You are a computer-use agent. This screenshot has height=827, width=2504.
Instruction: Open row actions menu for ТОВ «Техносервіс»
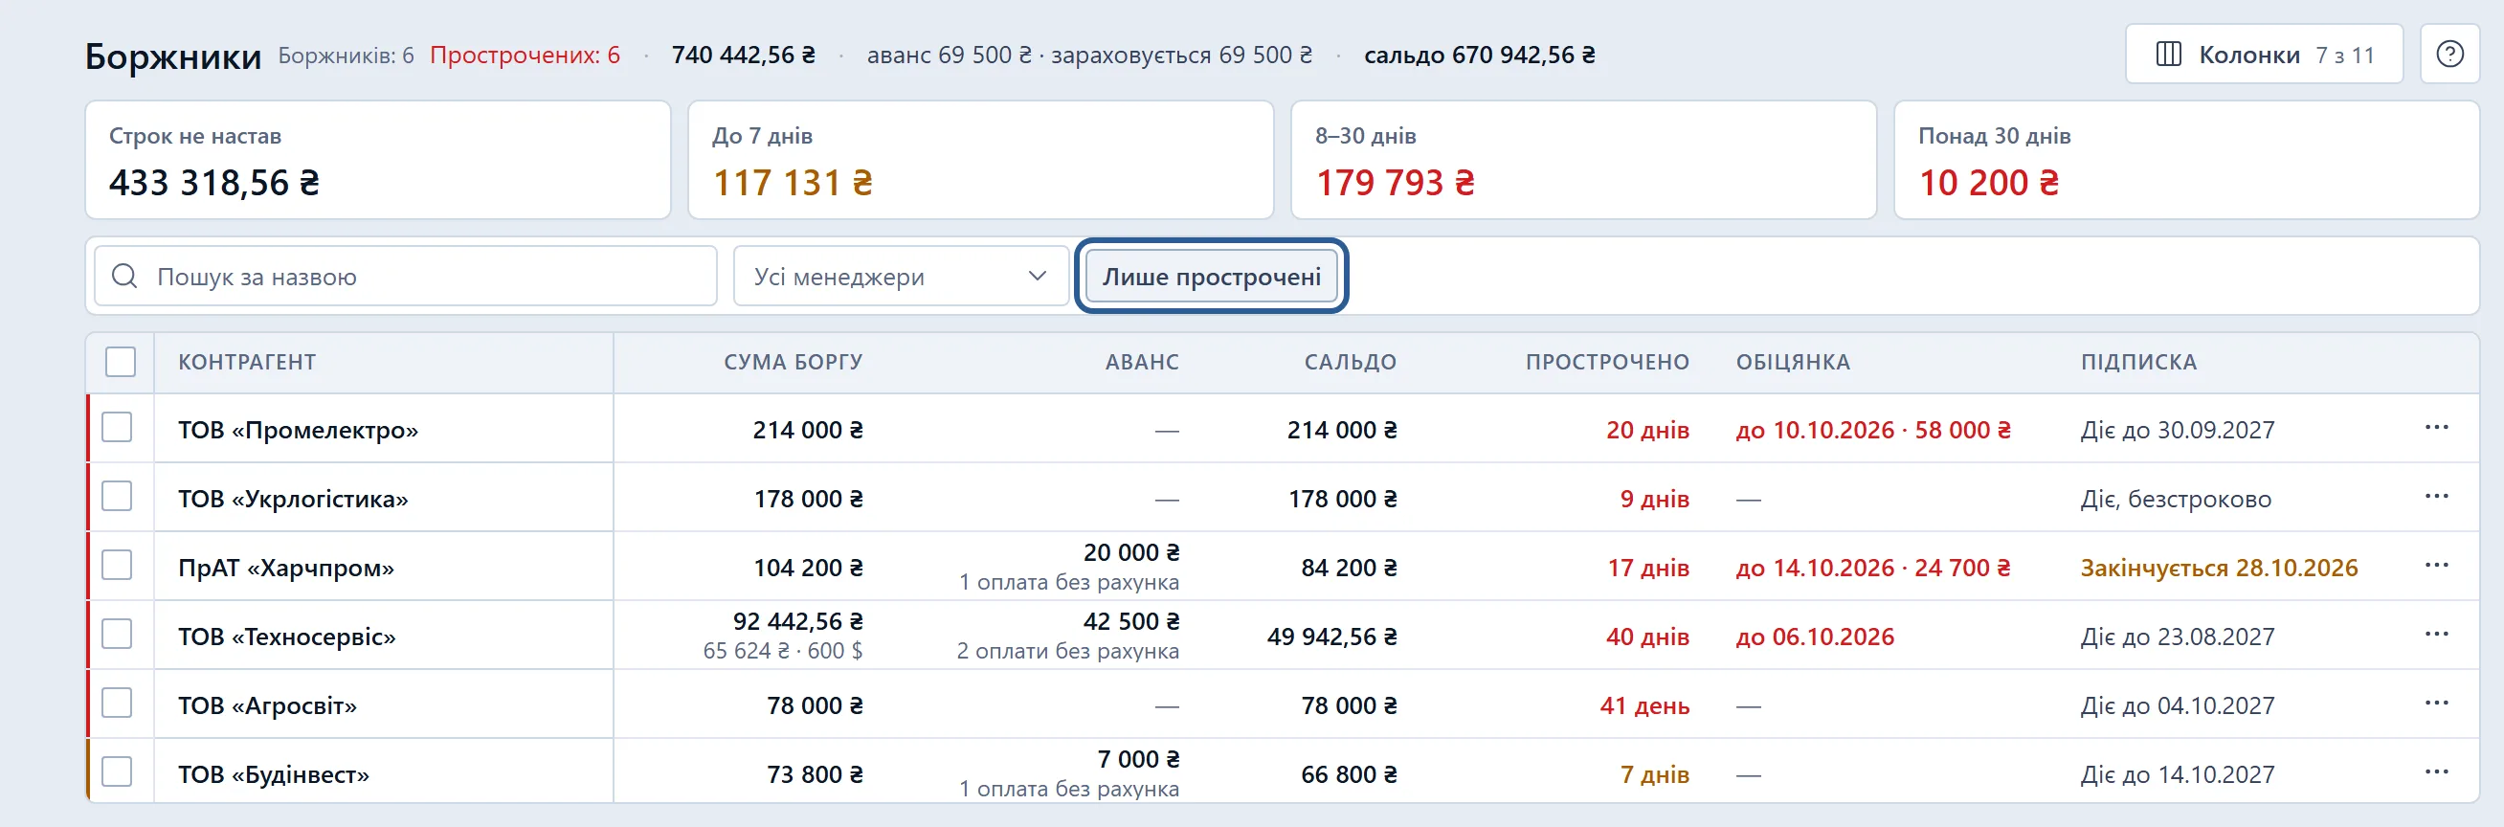point(2436,635)
